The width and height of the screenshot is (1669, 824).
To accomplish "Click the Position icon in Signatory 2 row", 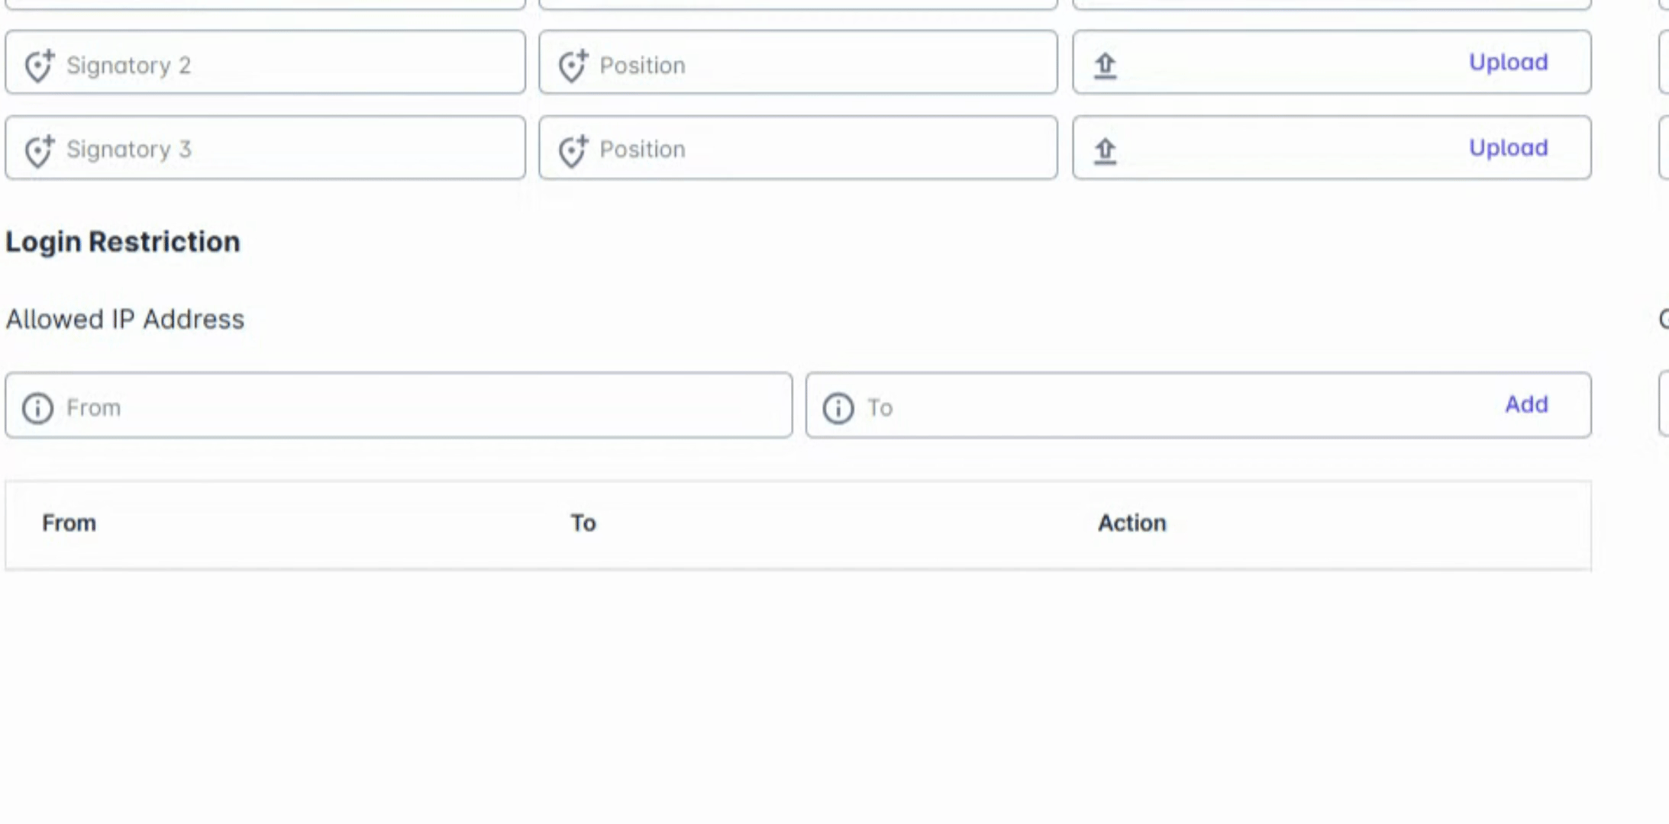I will [x=572, y=66].
